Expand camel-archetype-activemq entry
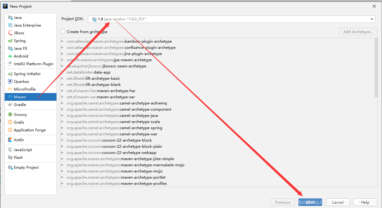Viewport: 382px width, 208px height. 62,103
